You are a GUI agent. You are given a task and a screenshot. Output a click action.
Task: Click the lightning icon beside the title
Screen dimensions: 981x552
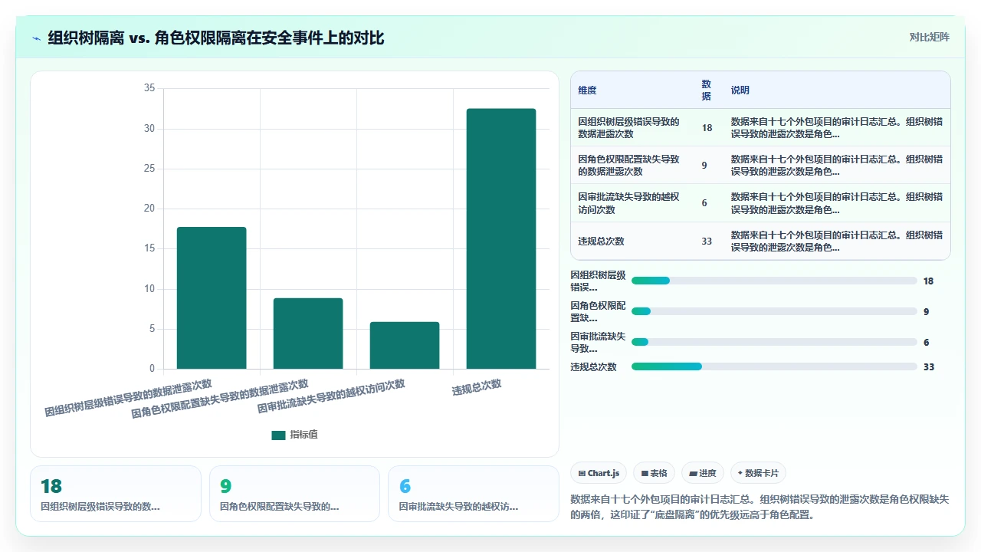tap(36, 38)
